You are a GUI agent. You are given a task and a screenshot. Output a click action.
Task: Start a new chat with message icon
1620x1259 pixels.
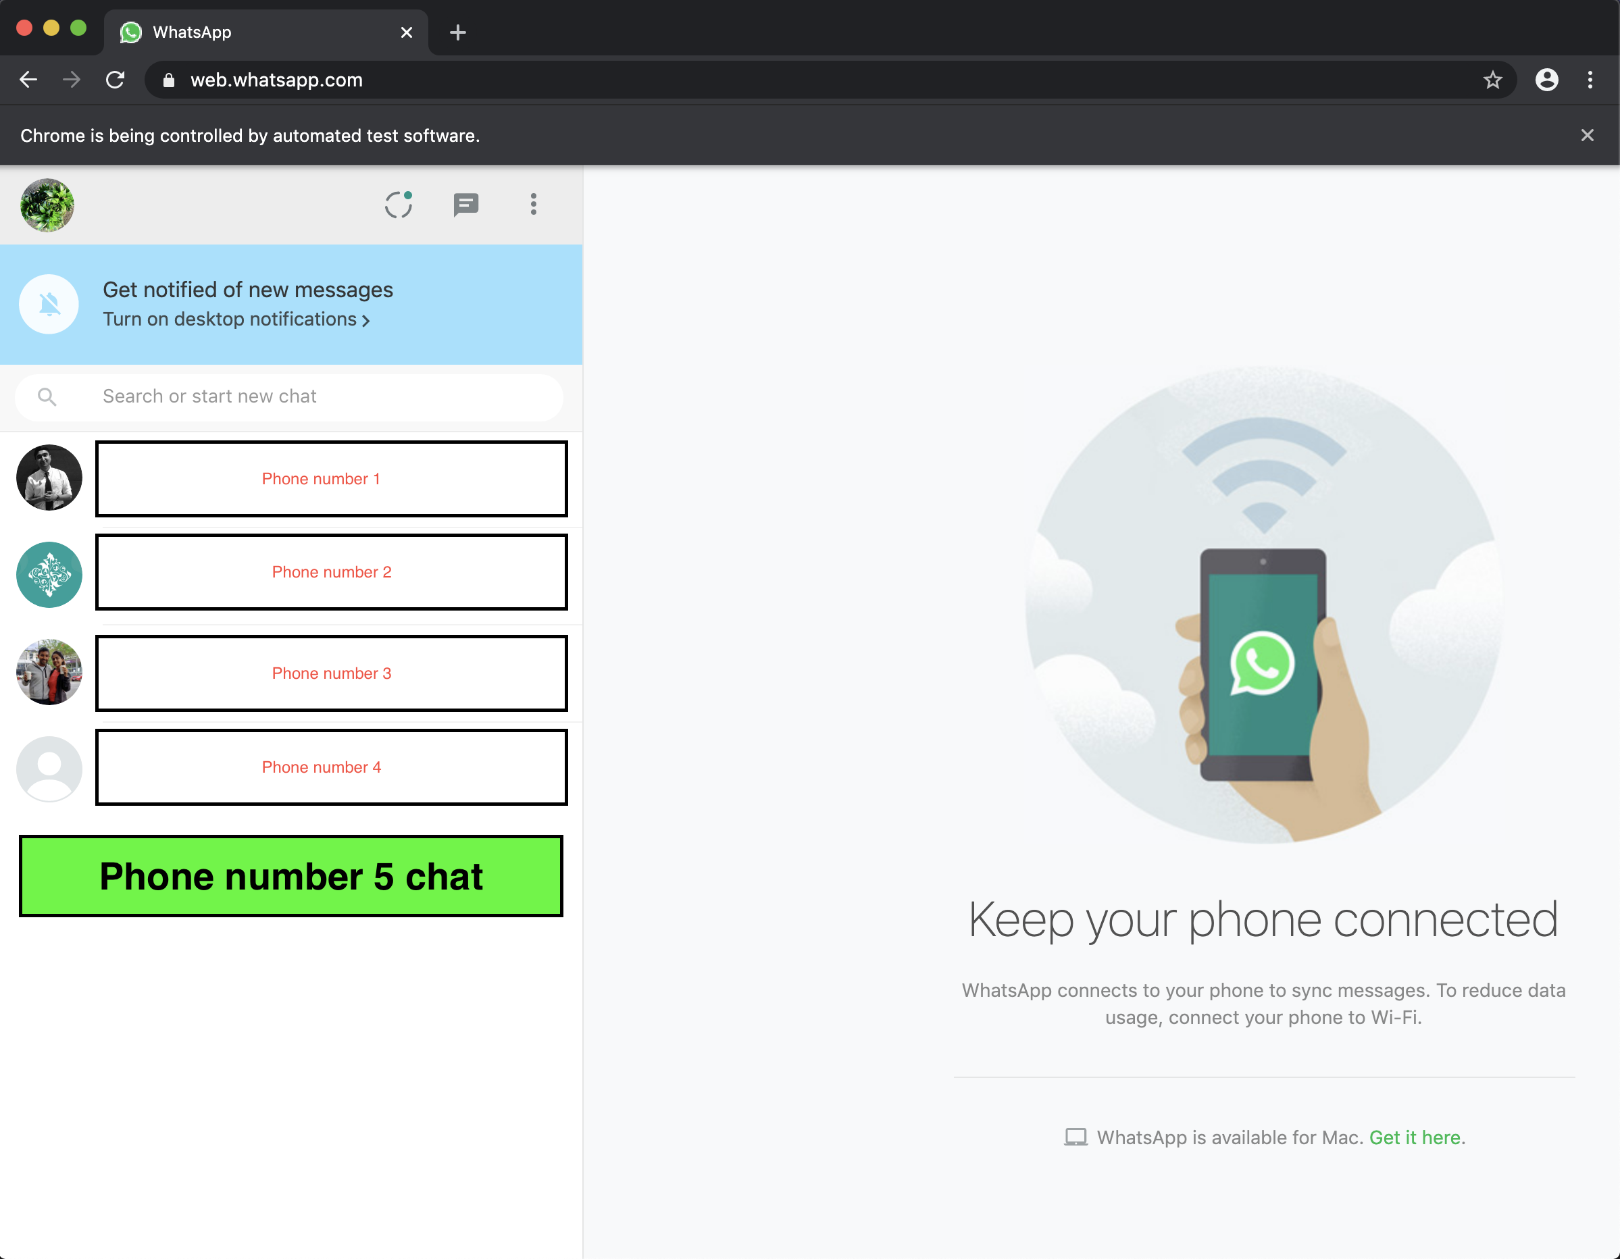(x=466, y=205)
